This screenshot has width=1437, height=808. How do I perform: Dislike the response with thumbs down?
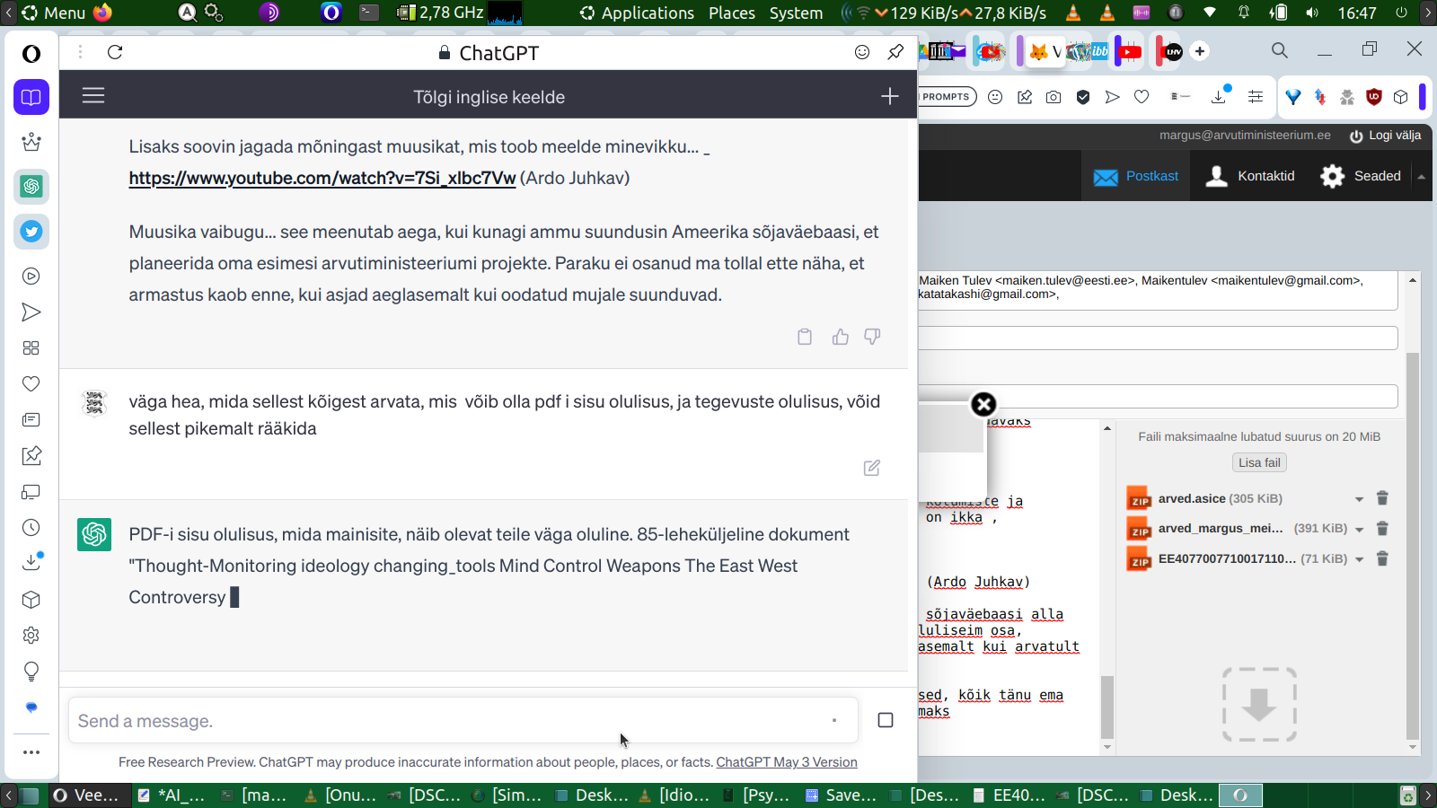click(872, 337)
